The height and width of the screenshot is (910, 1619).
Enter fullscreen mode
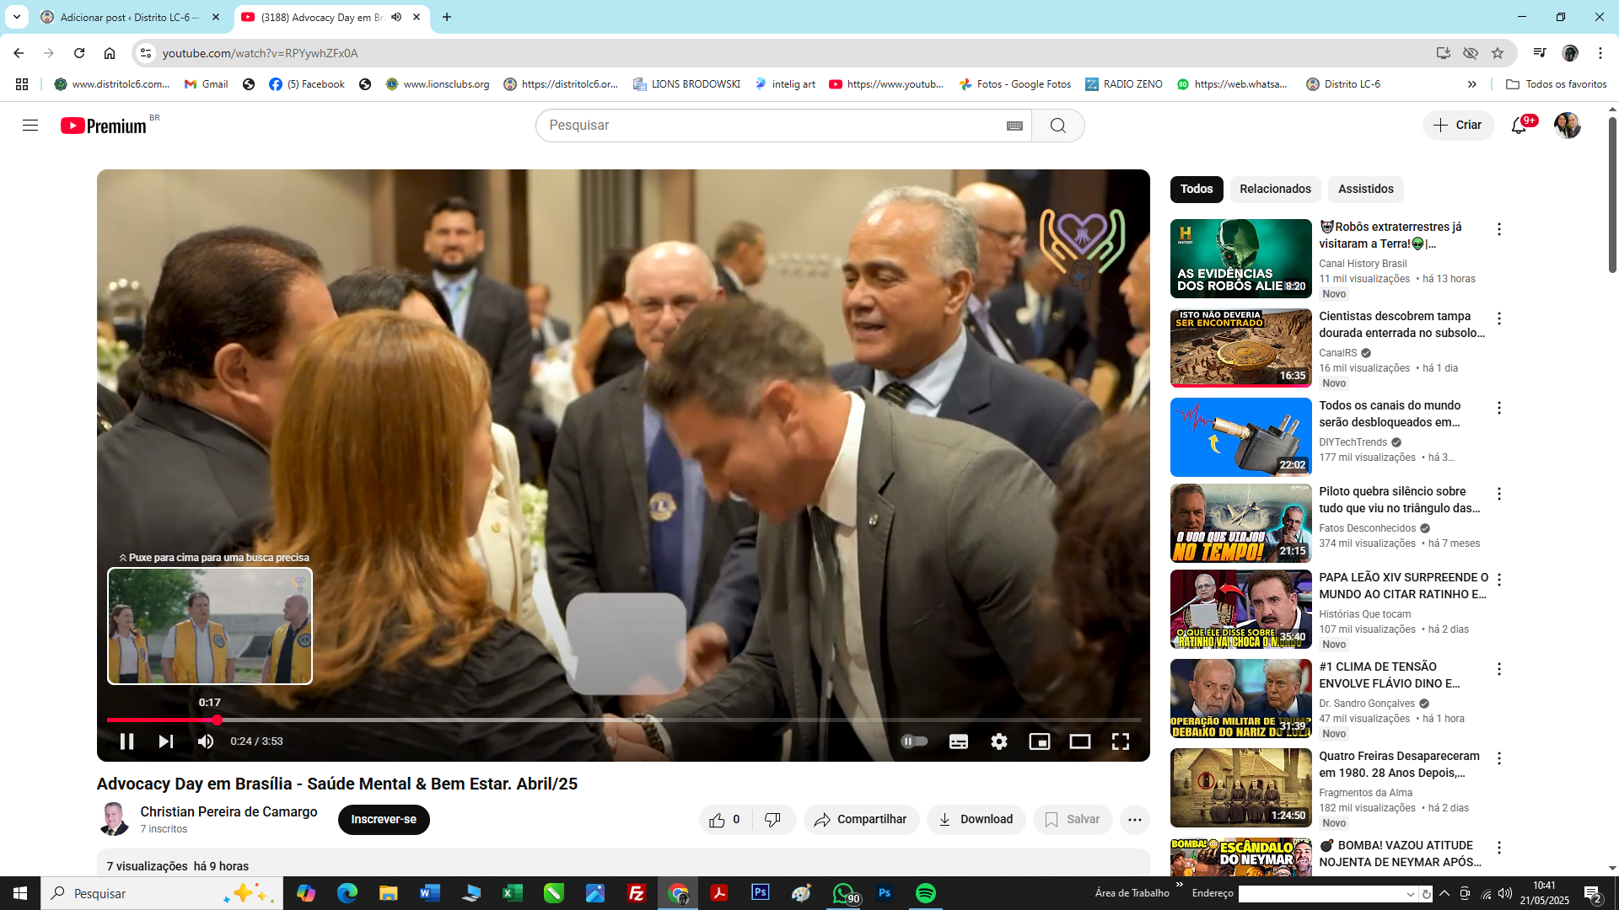coord(1121,741)
